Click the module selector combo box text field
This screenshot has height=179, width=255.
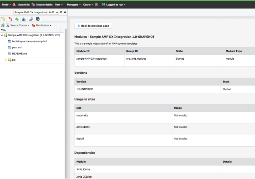(x=34, y=12)
